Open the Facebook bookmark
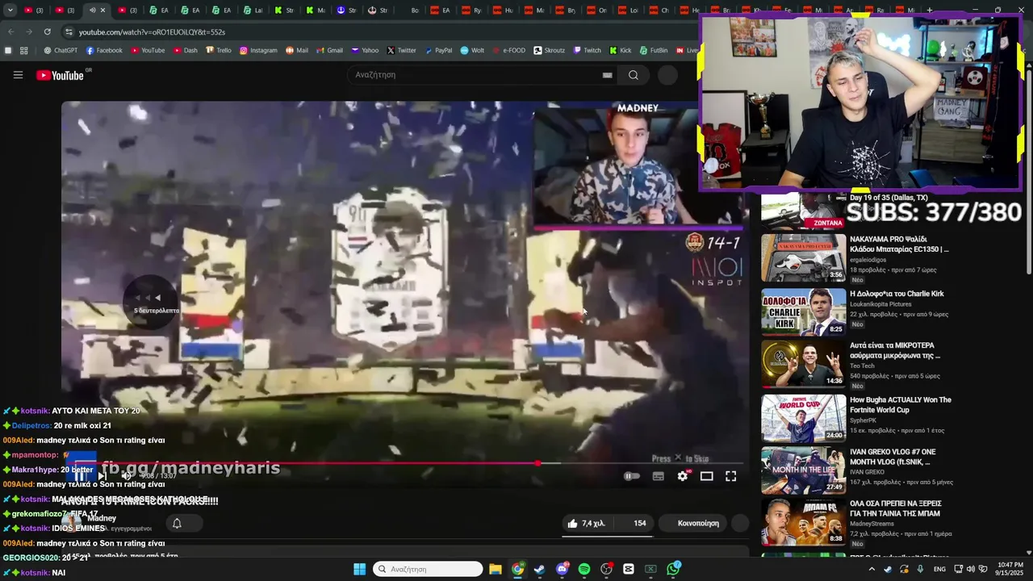This screenshot has width=1033, height=581. [x=104, y=50]
